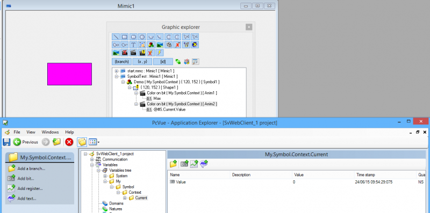The width and height of the screenshot is (430, 213).
Task: Open the Windows menu
Action: [50, 132]
